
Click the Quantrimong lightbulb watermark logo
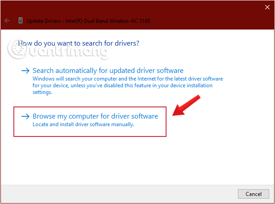17,50
